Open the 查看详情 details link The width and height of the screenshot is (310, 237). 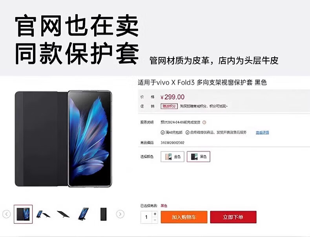(263, 132)
